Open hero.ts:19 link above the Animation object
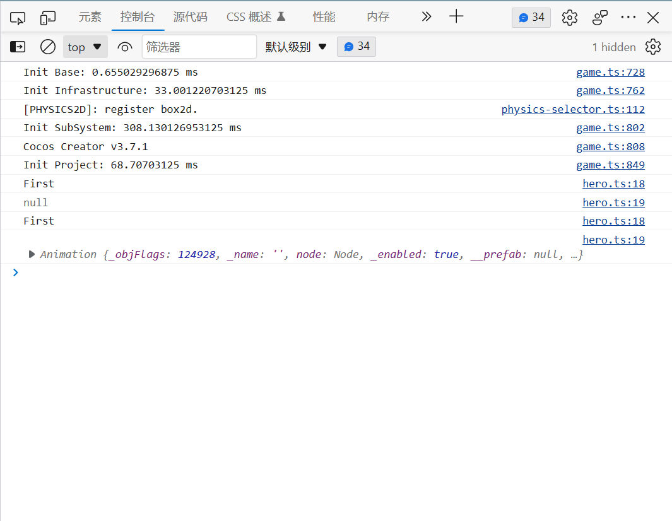 [613, 240]
